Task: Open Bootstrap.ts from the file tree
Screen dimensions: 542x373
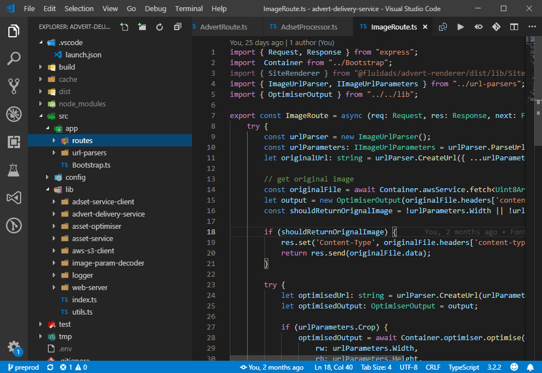Action: pos(91,165)
